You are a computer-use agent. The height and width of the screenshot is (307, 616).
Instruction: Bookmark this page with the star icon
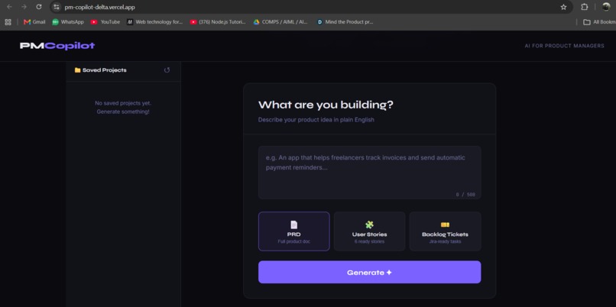point(563,7)
